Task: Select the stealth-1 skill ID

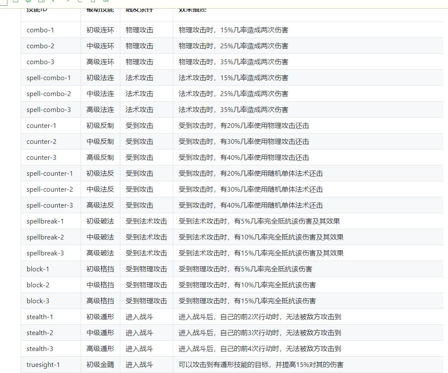Action: pyautogui.click(x=40, y=317)
